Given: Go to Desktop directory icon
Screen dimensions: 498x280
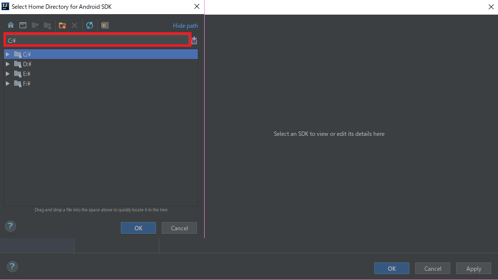Looking at the screenshot, I should pos(23,25).
